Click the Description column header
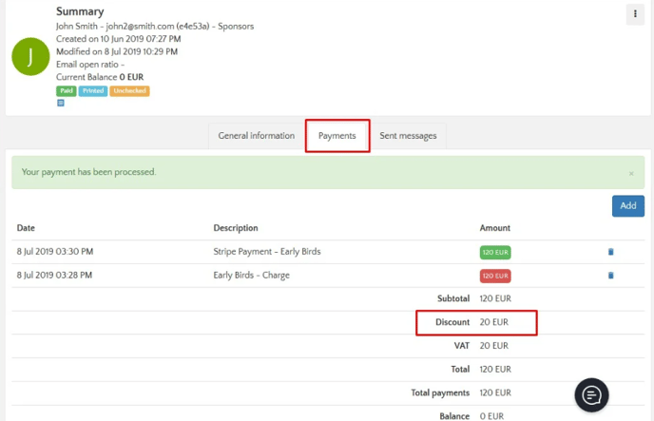 click(x=235, y=228)
